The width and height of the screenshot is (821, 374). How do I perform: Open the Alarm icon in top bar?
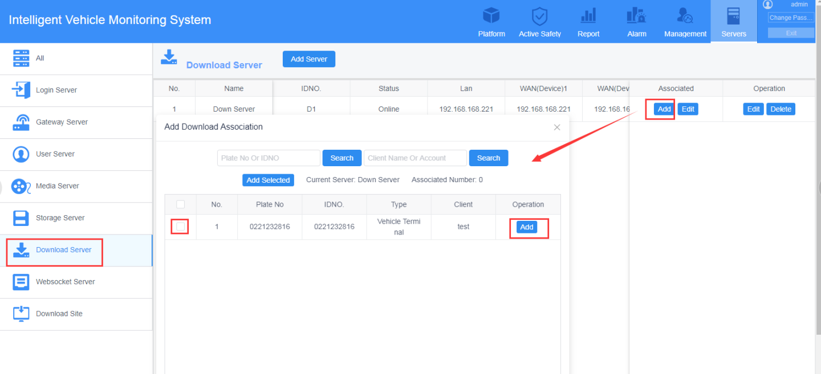tap(636, 16)
